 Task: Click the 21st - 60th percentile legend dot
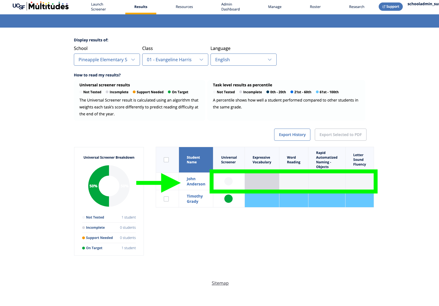(292, 92)
